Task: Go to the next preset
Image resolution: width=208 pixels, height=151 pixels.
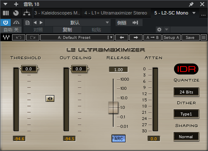Action: pos(41,23)
